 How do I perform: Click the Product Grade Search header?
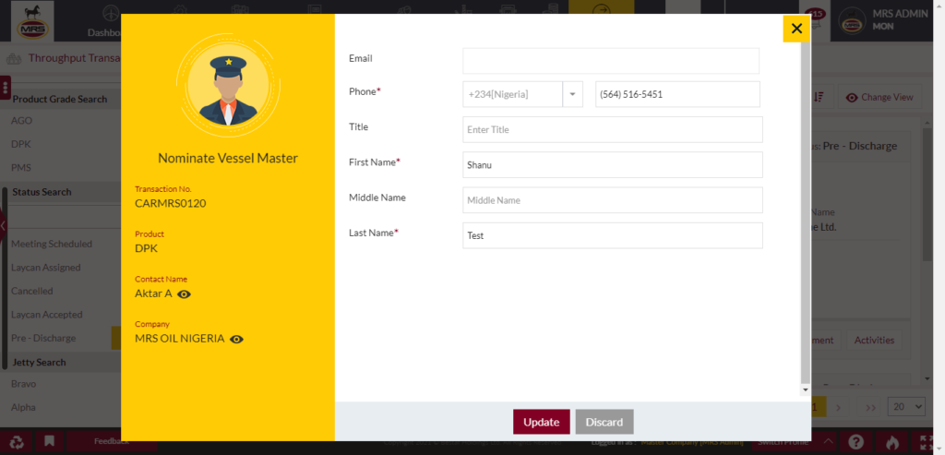pos(60,99)
